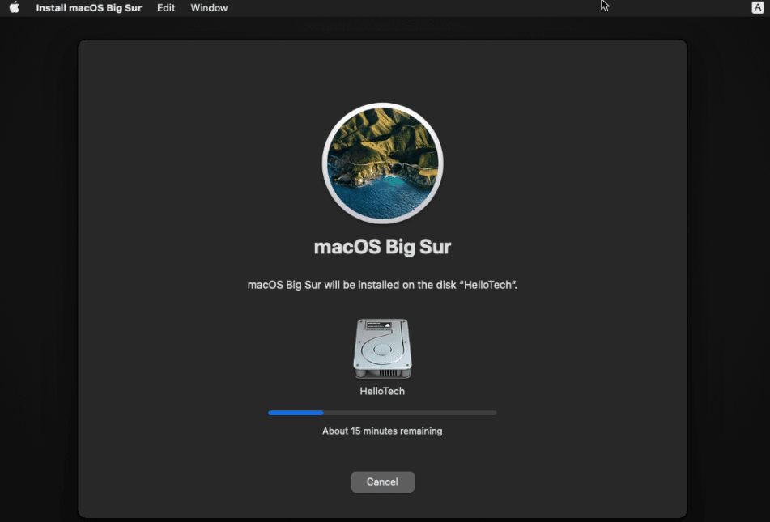This screenshot has height=522, width=770.
Task: Click the 'will be installed on the disk' message
Action: tap(382, 285)
